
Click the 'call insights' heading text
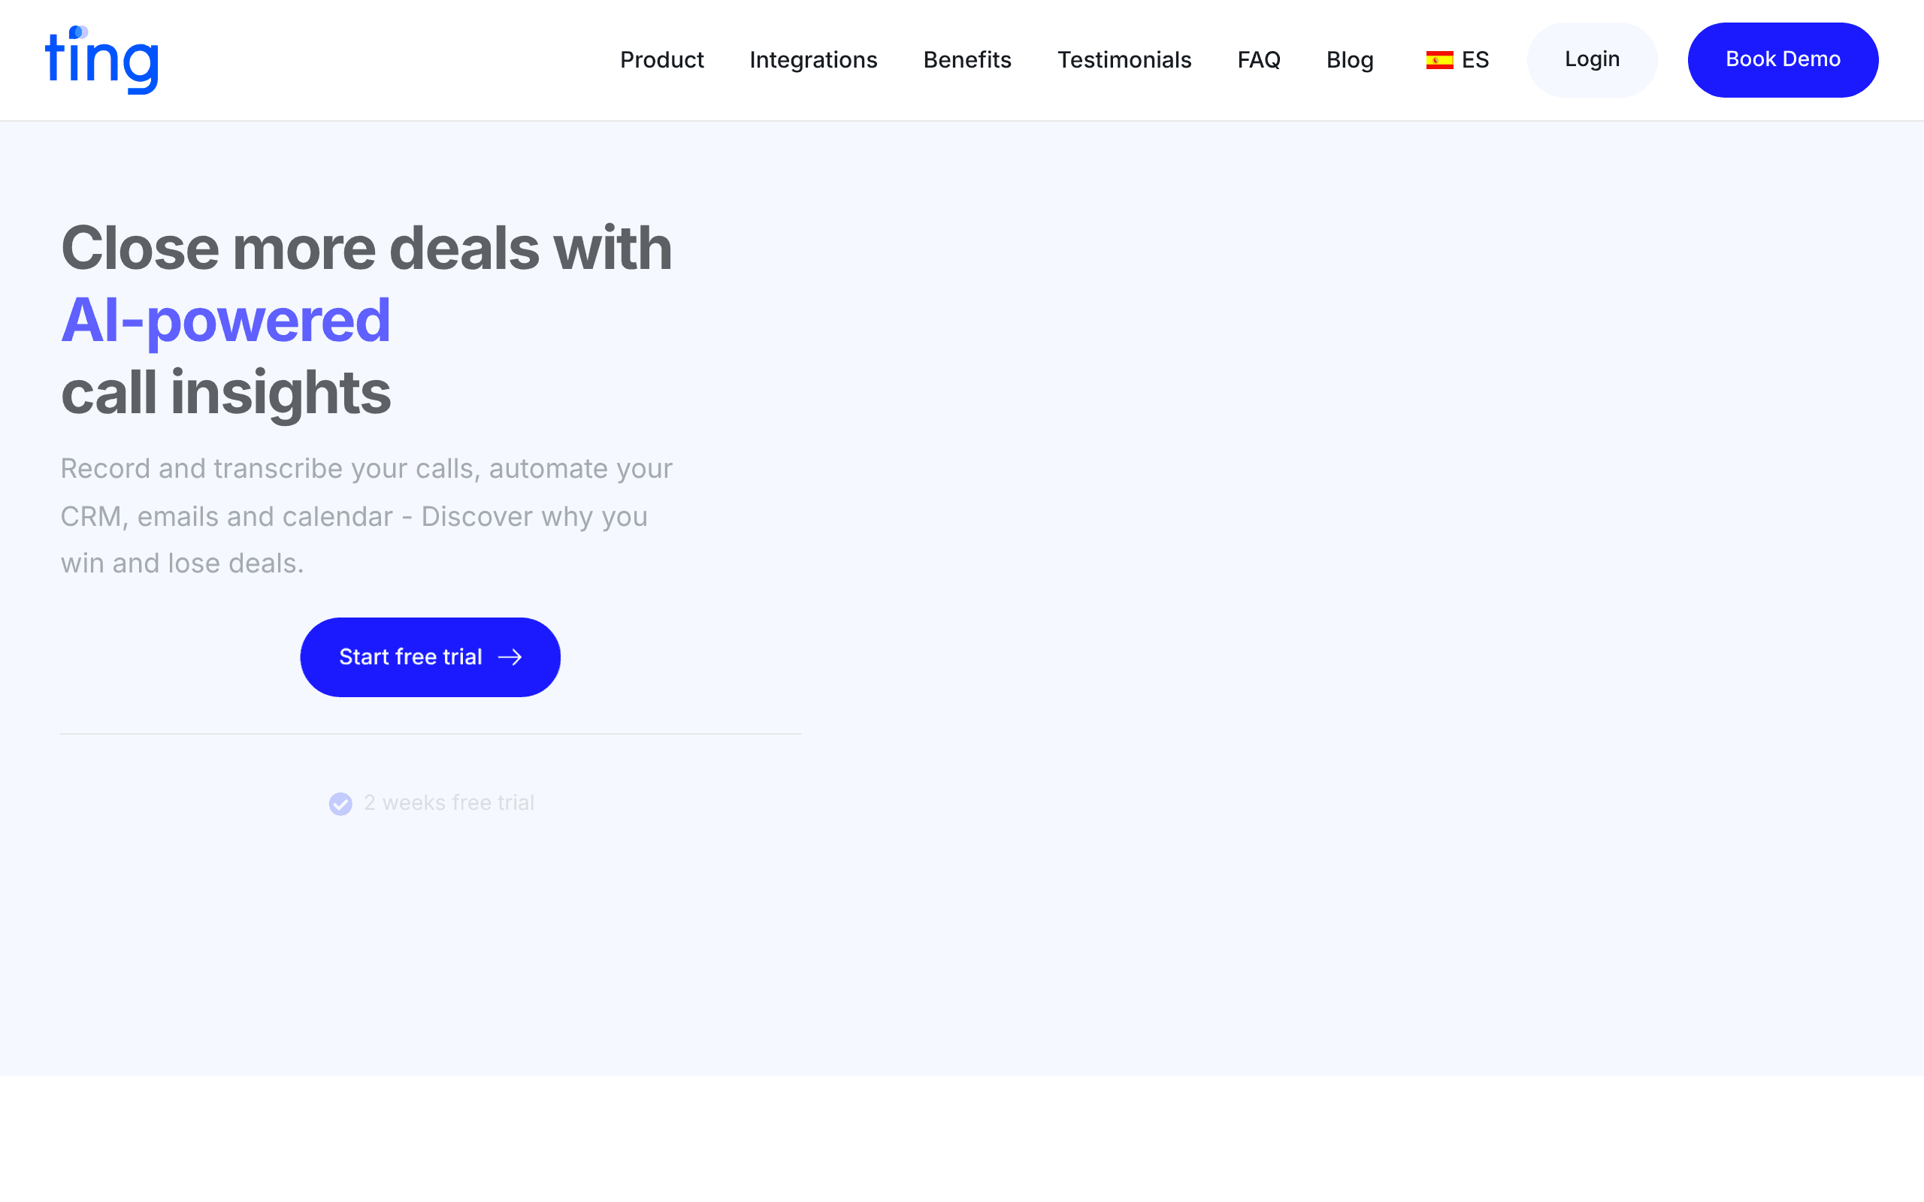[225, 393]
